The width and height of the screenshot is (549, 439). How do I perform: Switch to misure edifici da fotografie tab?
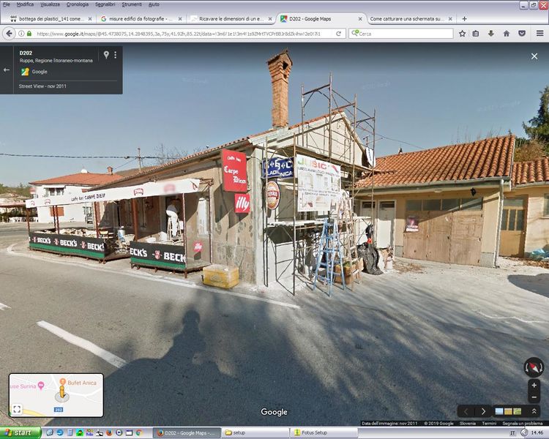141,19
